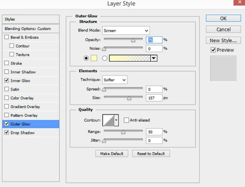Click the Spread value field

click(154, 89)
